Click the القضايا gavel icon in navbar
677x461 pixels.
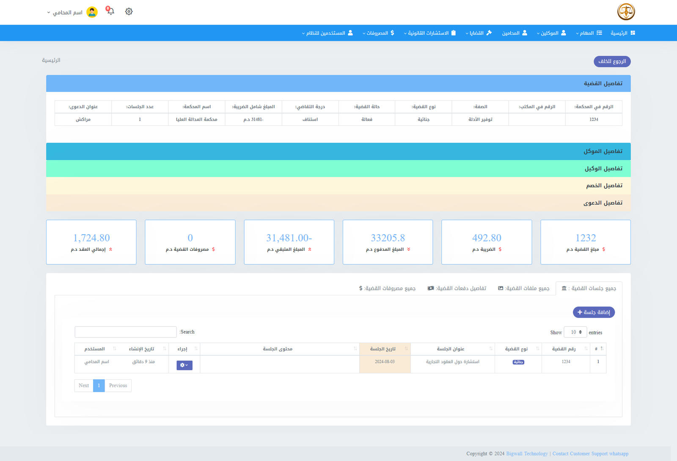(489, 33)
